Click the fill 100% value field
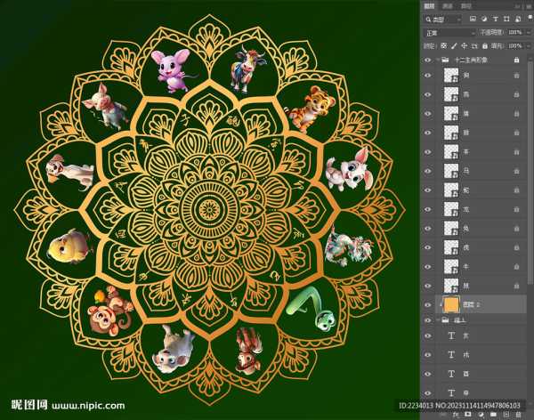 click(515, 45)
